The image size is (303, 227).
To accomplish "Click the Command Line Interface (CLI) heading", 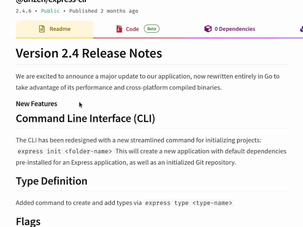I will pyautogui.click(x=85, y=118).
